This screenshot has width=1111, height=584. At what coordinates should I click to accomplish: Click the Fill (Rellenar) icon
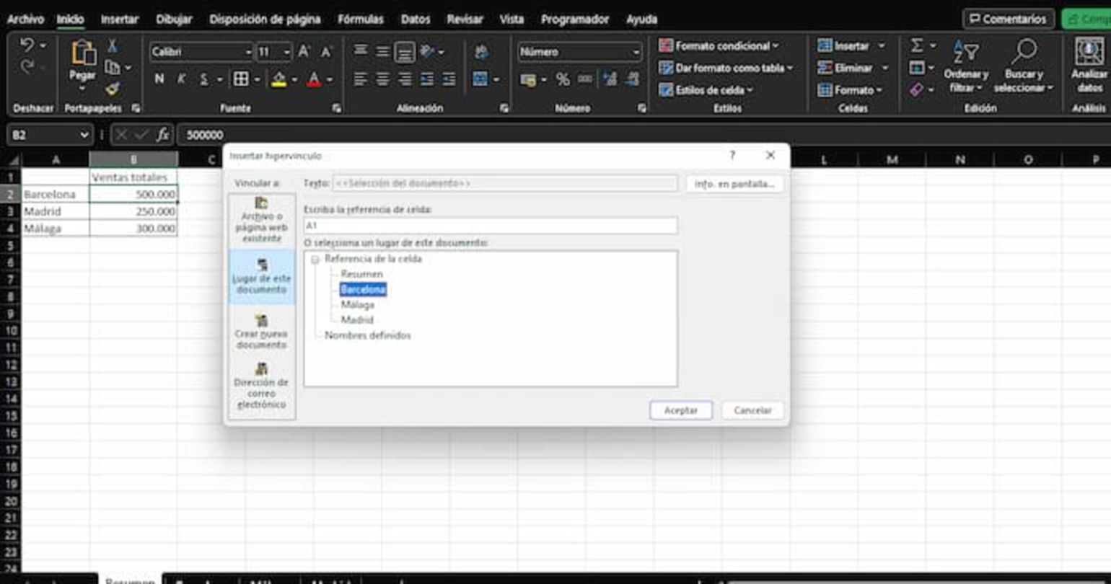pyautogui.click(x=917, y=68)
